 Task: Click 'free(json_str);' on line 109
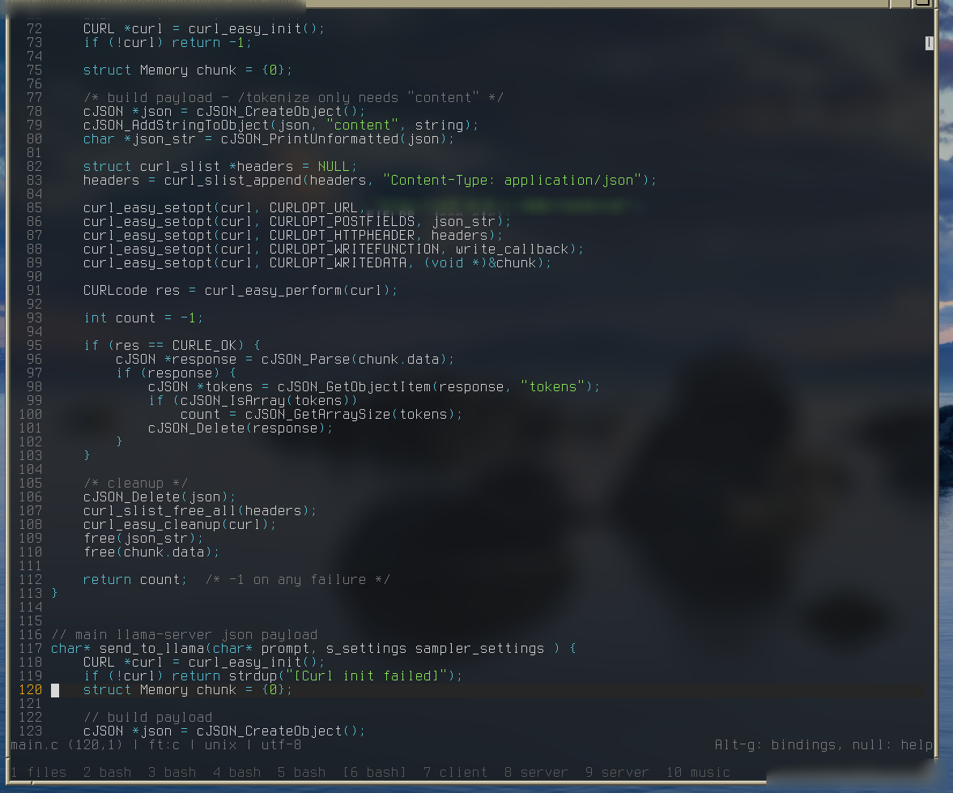(143, 539)
